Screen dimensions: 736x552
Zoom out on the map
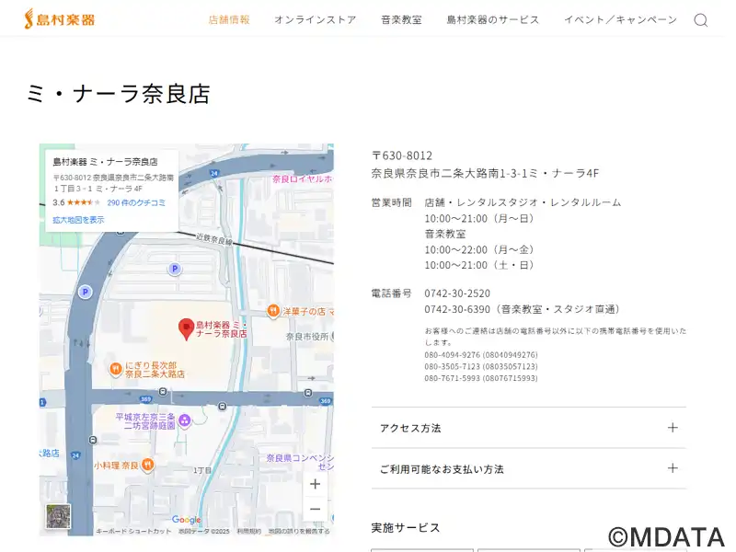click(x=315, y=509)
